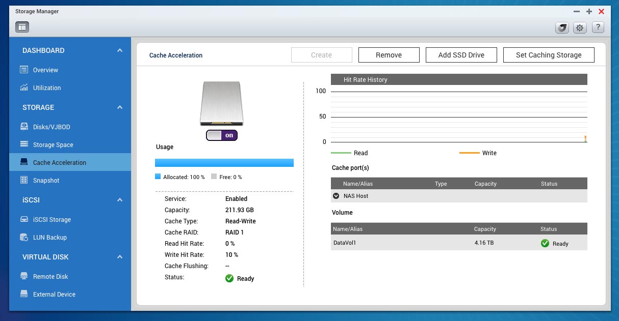Open the help question mark icon
619x321 pixels.
(x=598, y=28)
